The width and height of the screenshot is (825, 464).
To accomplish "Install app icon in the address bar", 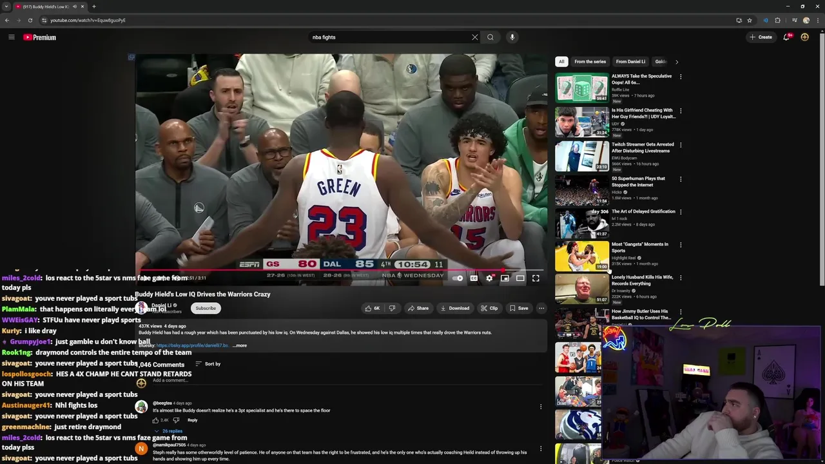I will 739,20.
